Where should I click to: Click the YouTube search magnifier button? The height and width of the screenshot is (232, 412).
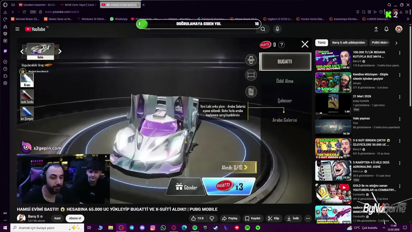click(263, 29)
